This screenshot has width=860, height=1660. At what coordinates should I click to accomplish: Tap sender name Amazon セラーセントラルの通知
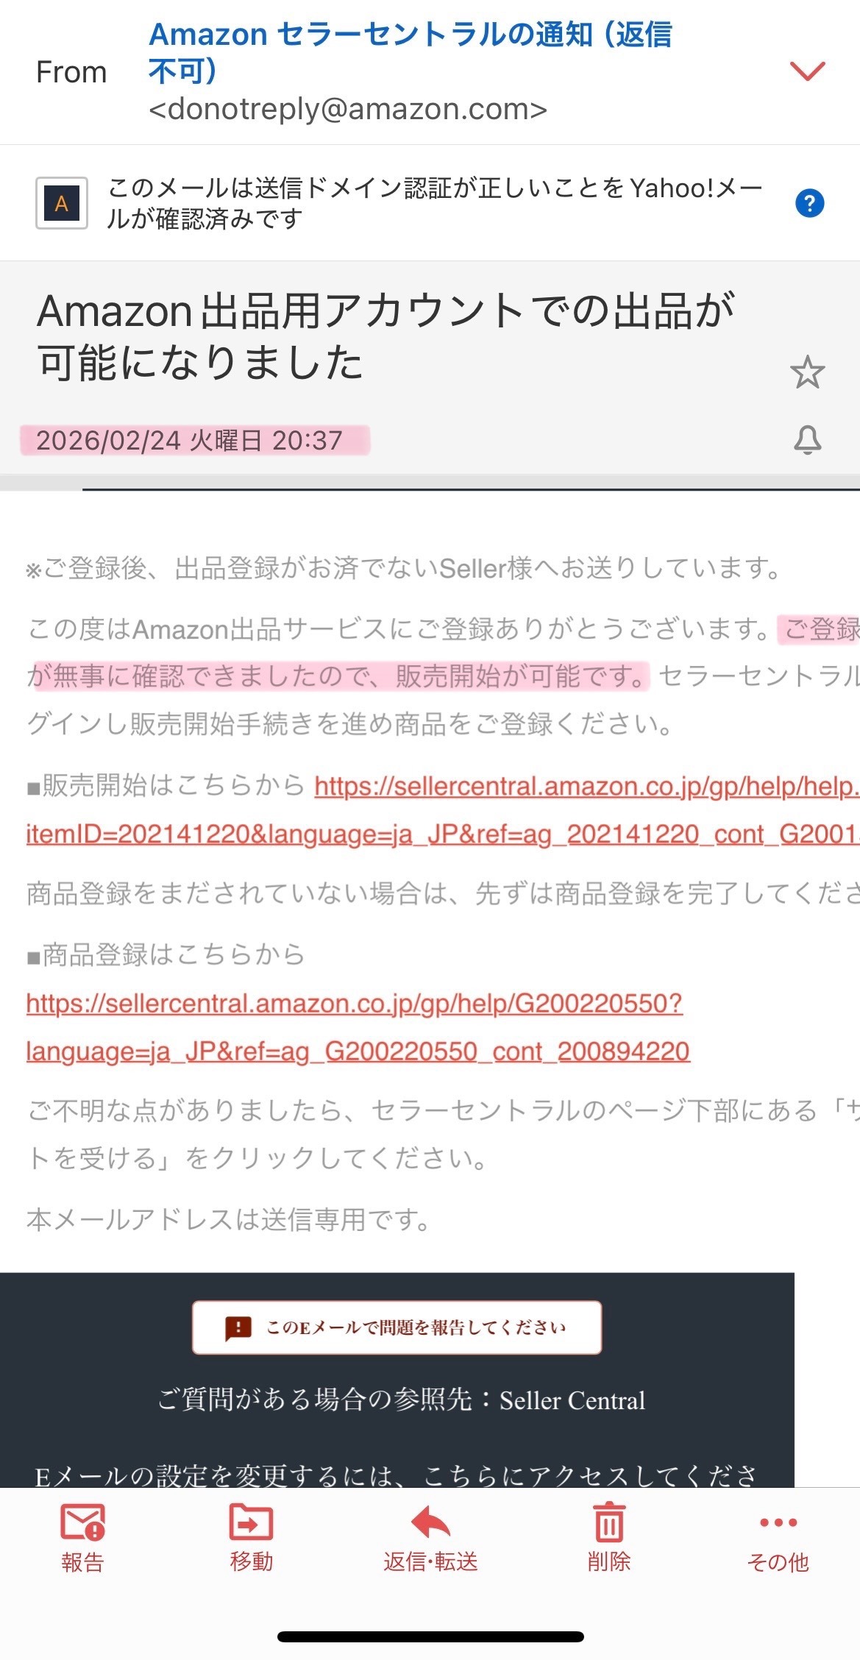click(410, 53)
